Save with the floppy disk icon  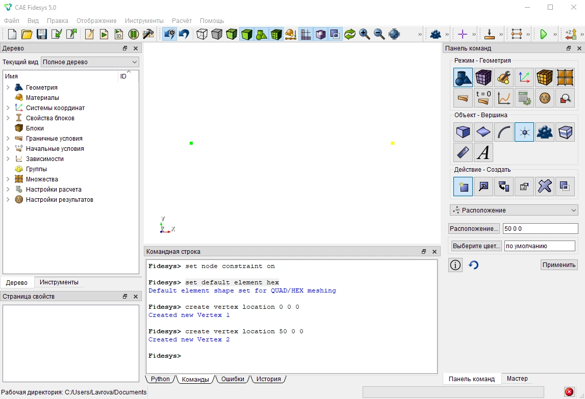pos(42,34)
